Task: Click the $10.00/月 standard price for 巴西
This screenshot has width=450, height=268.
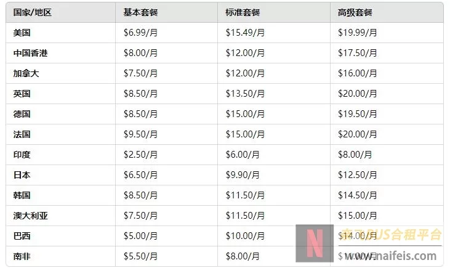Action: pyautogui.click(x=245, y=236)
